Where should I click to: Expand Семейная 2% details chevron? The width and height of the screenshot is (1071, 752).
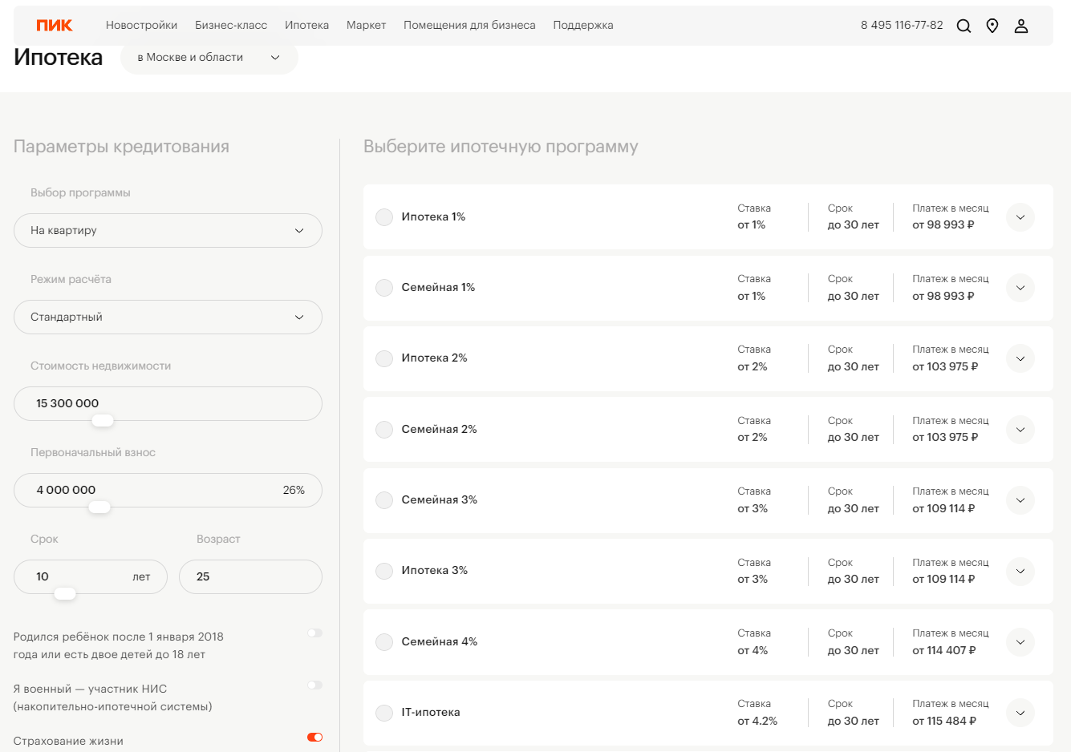[1020, 430]
